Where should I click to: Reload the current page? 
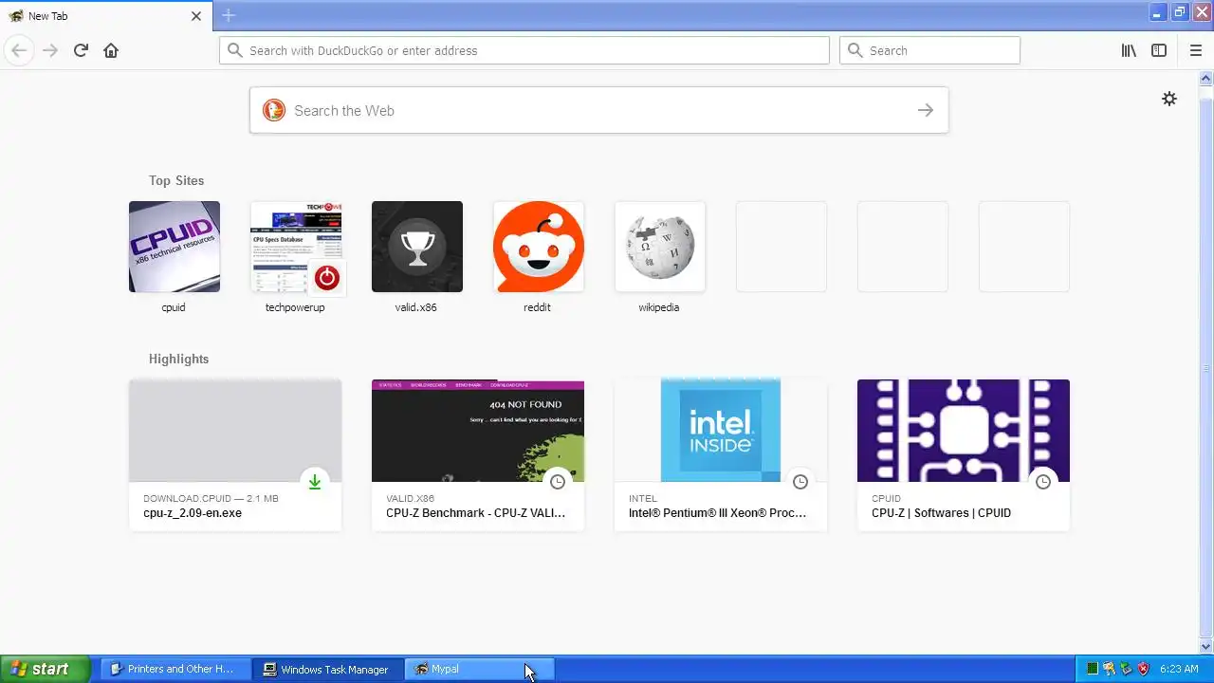[81, 50]
